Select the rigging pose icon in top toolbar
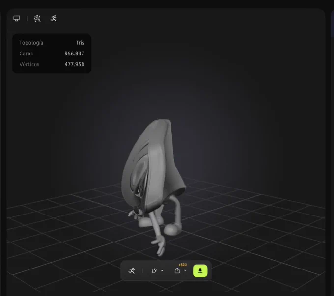Viewport: 334px width, 296px height. 37,18
